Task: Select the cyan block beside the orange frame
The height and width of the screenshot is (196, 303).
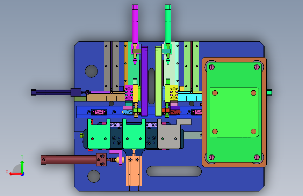Action: click(x=190, y=97)
